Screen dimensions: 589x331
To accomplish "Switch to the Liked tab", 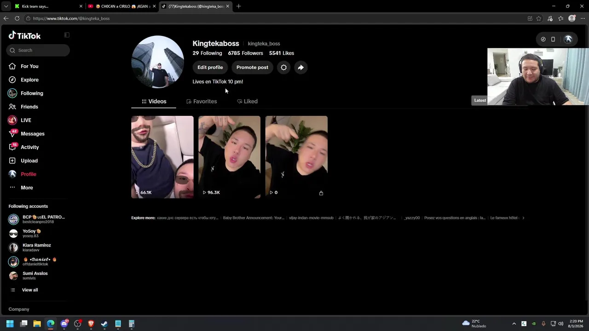I will click(247, 101).
